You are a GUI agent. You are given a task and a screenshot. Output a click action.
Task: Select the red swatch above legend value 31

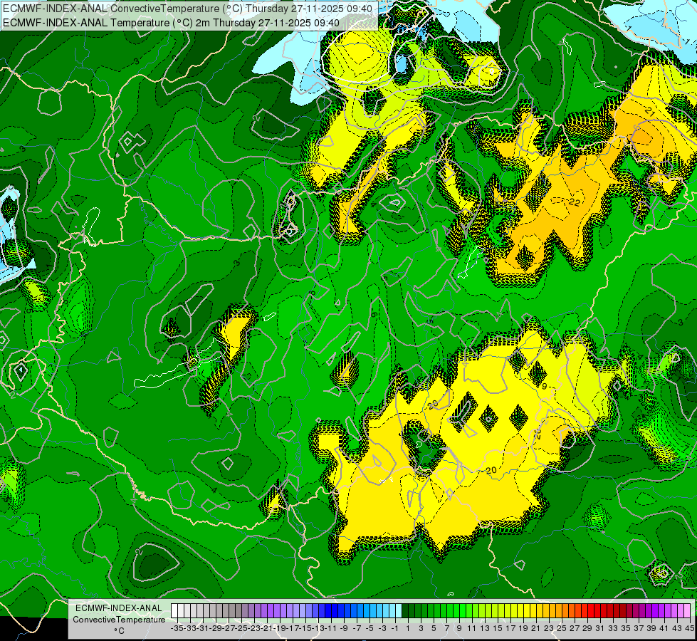pyautogui.click(x=597, y=611)
